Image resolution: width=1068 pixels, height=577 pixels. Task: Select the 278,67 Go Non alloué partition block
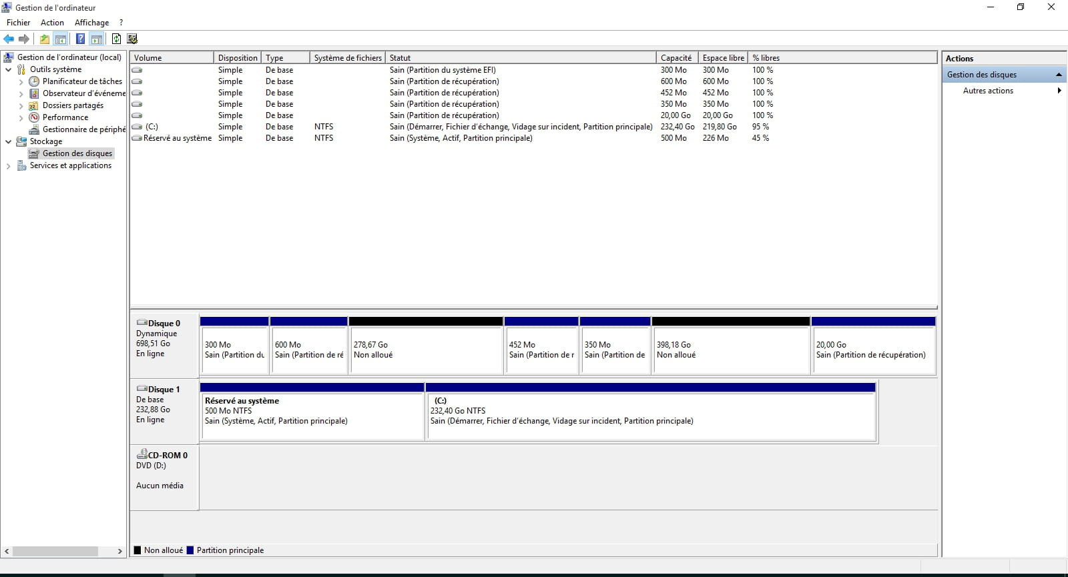[425, 350]
